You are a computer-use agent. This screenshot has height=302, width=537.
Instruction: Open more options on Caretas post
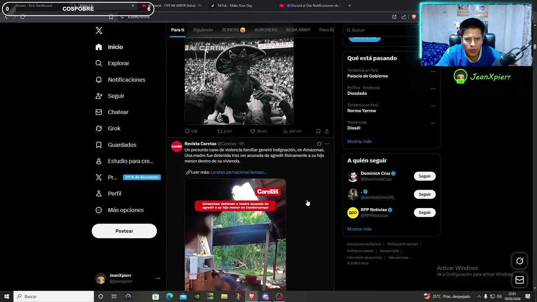tap(327, 144)
